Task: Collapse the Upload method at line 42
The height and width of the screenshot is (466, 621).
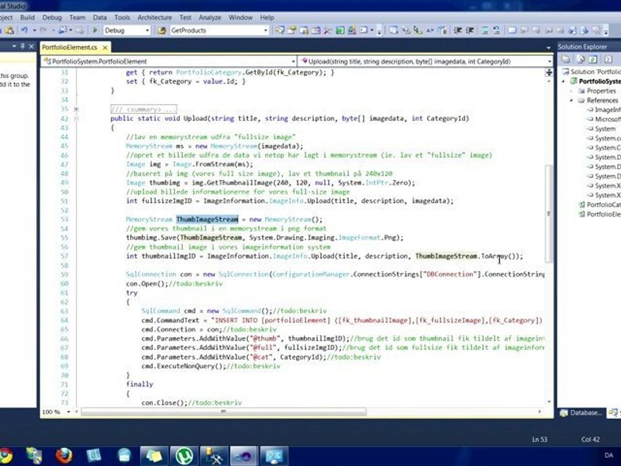Action: click(x=76, y=118)
